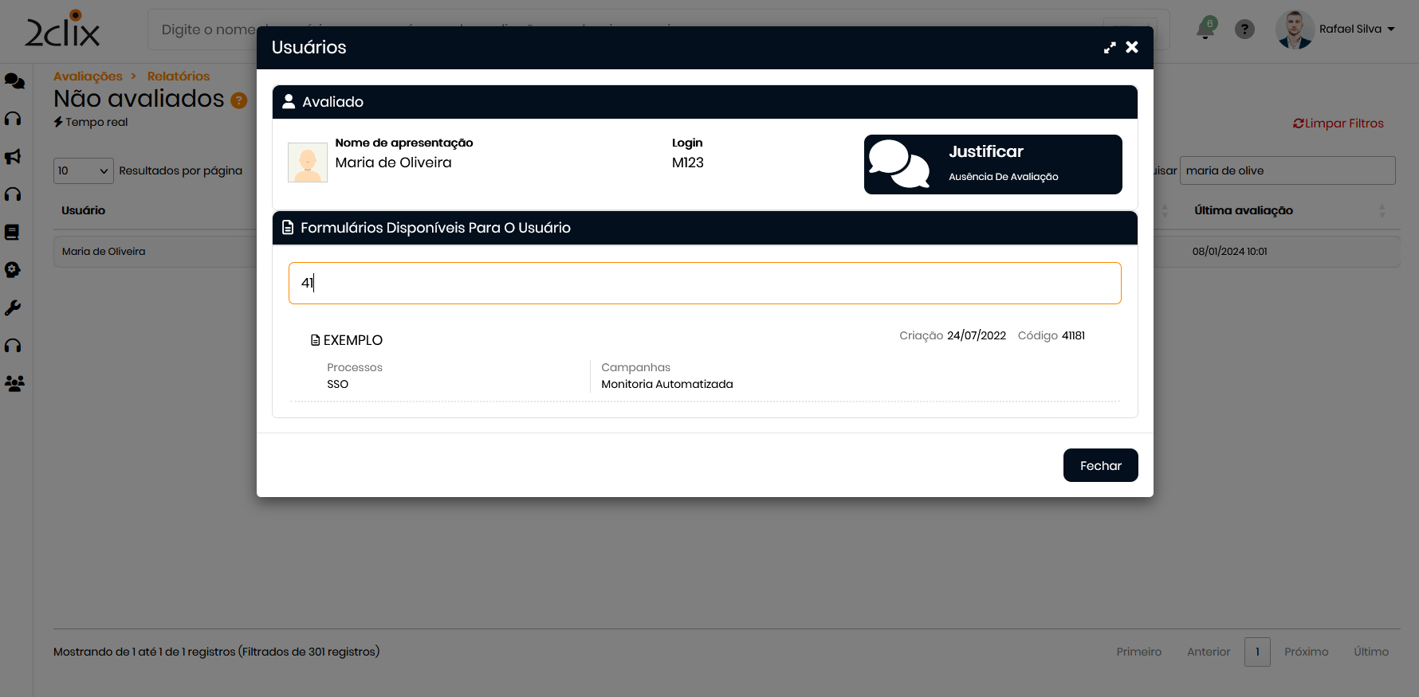This screenshot has width=1419, height=697.
Task: Go to Avaliações breadcrumb
Action: click(88, 76)
